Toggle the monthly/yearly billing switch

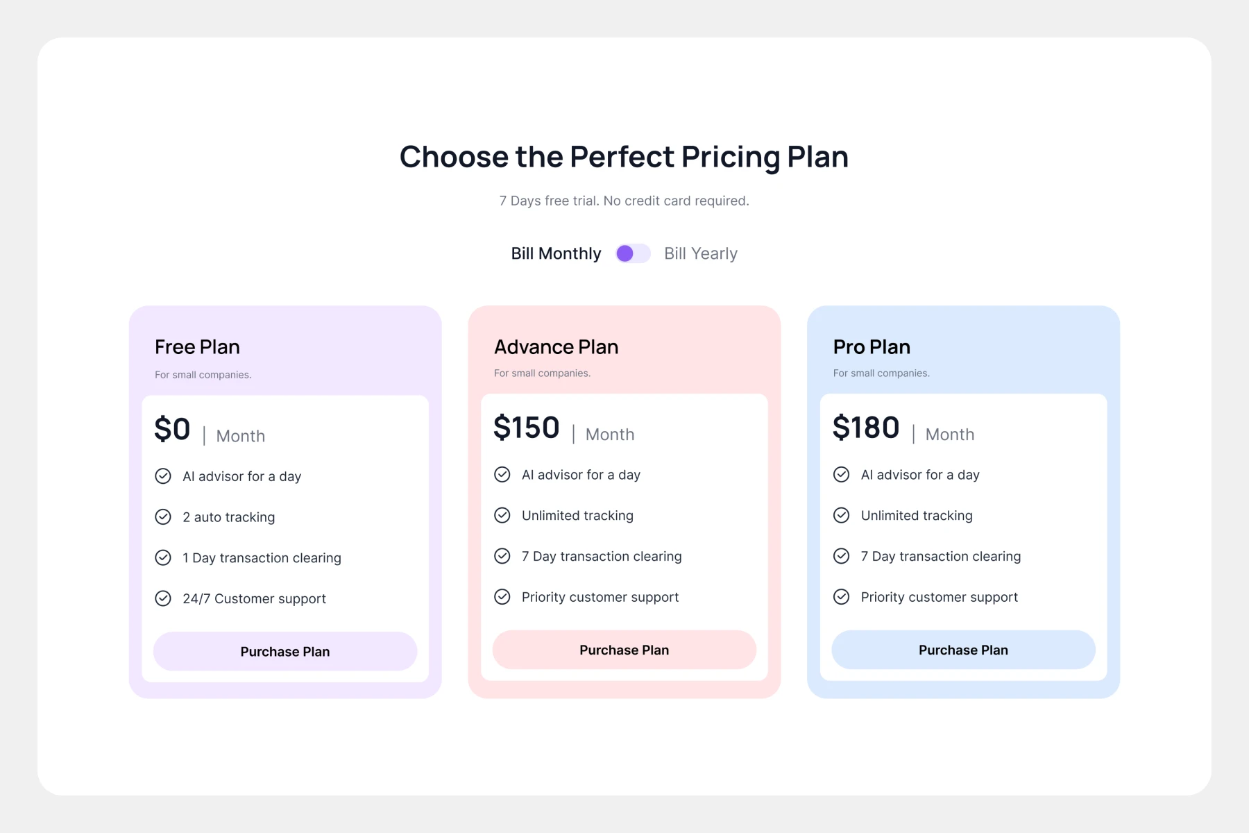tap(633, 253)
